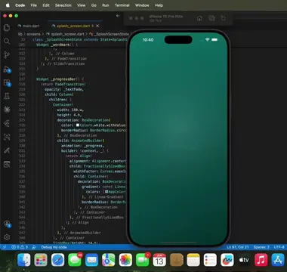Screen dimensions: 287x272
Task: Open the Search view in the activity bar
Action: pyautogui.click(x=7, y=42)
